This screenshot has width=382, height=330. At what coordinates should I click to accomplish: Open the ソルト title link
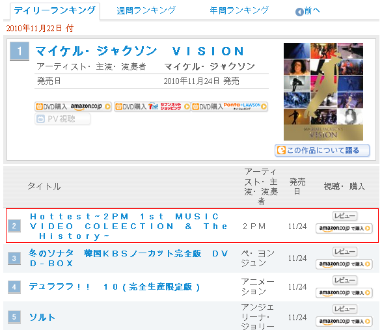tap(42, 317)
